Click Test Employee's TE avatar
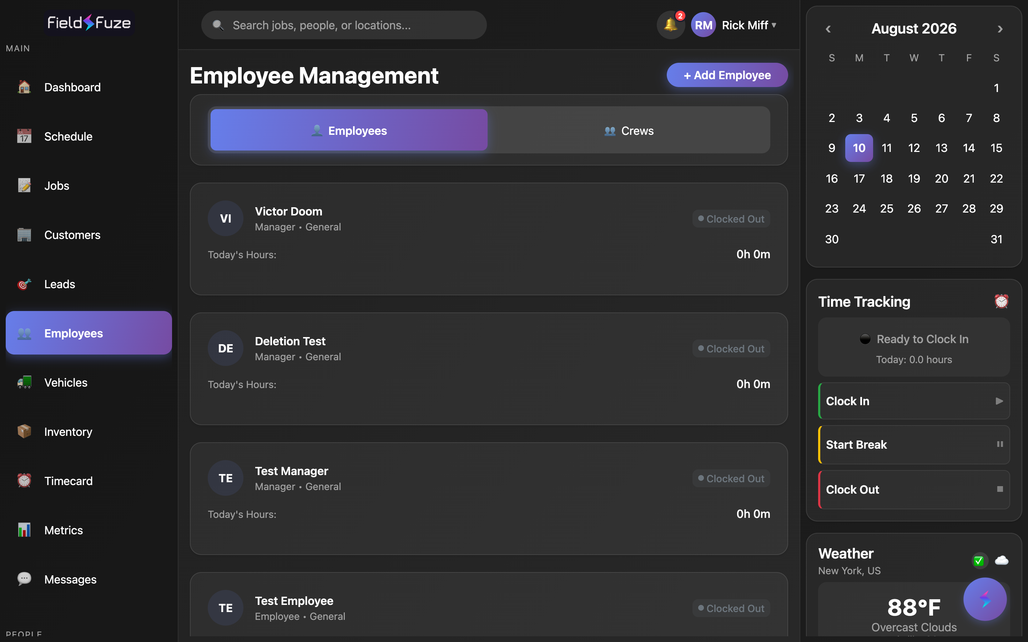This screenshot has width=1028, height=642. tap(226, 608)
